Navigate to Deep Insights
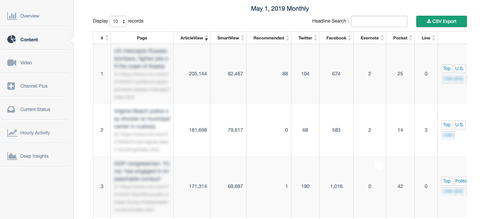The width and height of the screenshot is (480, 219). 35,156
